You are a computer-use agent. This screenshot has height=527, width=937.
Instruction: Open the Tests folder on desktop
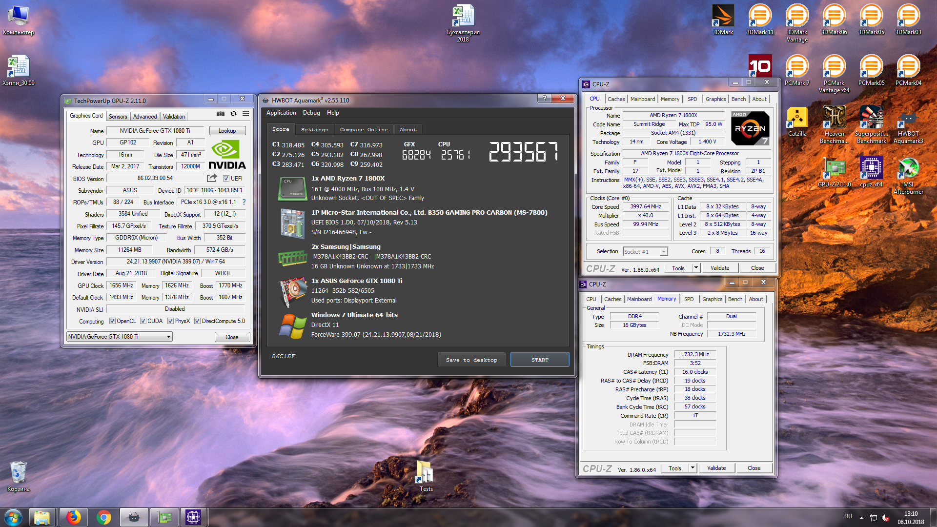[x=426, y=476]
